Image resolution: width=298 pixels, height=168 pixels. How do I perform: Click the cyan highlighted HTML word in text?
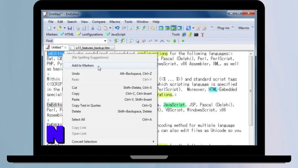[x=213, y=90]
